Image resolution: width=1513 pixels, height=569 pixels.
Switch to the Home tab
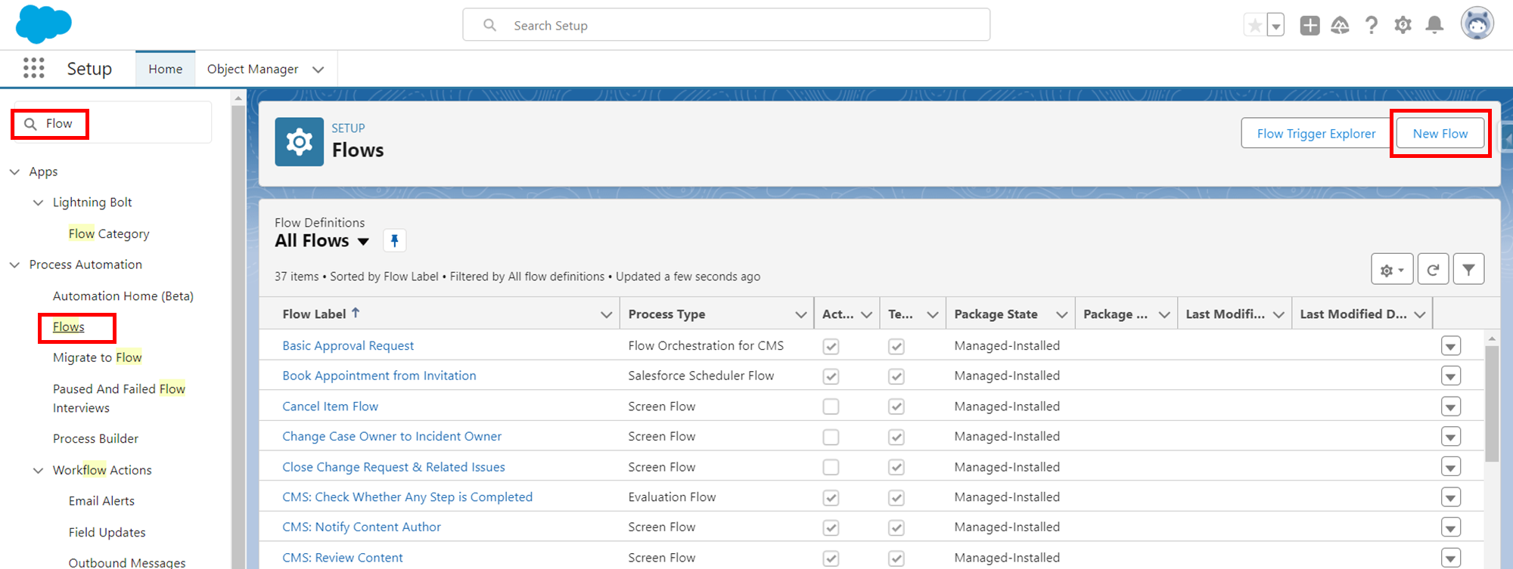pos(166,69)
